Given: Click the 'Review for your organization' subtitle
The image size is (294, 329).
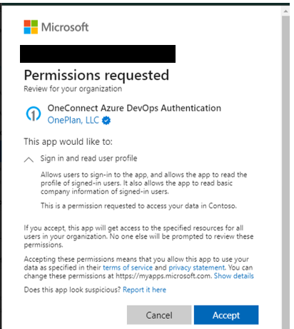Looking at the screenshot, I should point(73,89).
